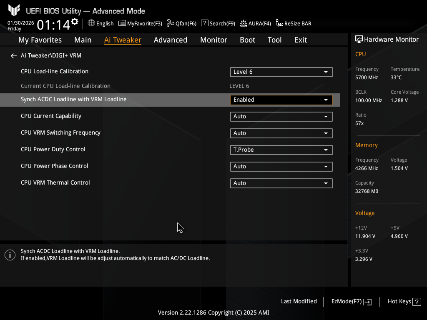
Task: Click the settings gear next to the clock
Action: [x=75, y=21]
